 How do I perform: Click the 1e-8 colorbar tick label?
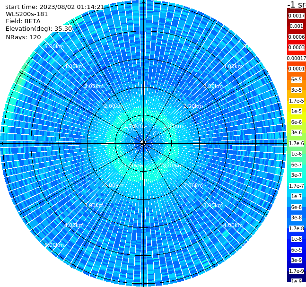point(297,239)
